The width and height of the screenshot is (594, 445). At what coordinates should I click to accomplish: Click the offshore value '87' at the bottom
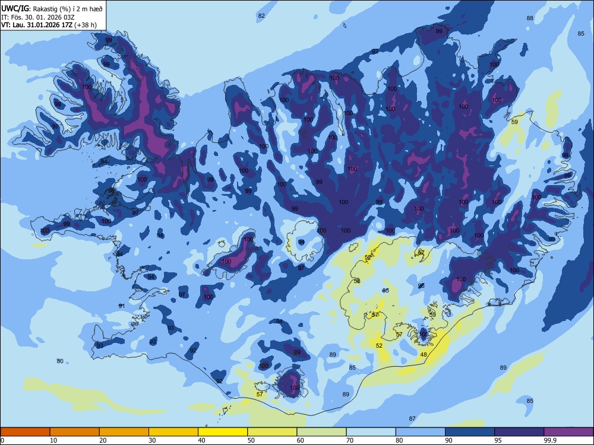(412, 418)
